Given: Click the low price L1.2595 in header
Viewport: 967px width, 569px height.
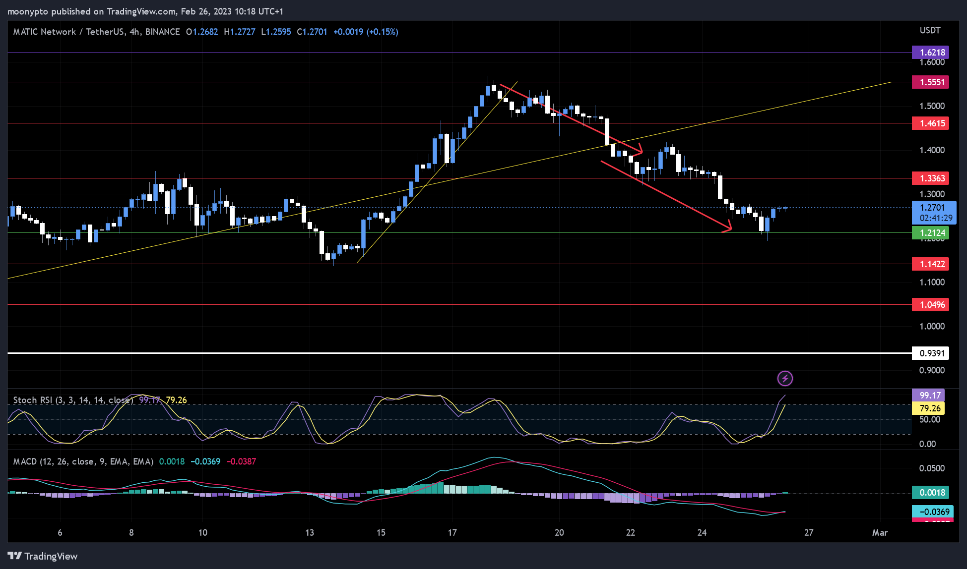Looking at the screenshot, I should [x=276, y=32].
